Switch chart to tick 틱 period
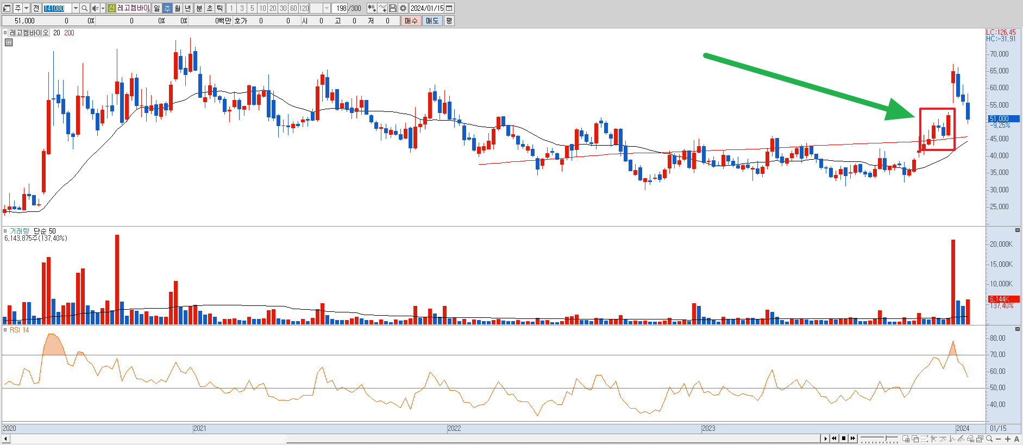 (x=220, y=8)
